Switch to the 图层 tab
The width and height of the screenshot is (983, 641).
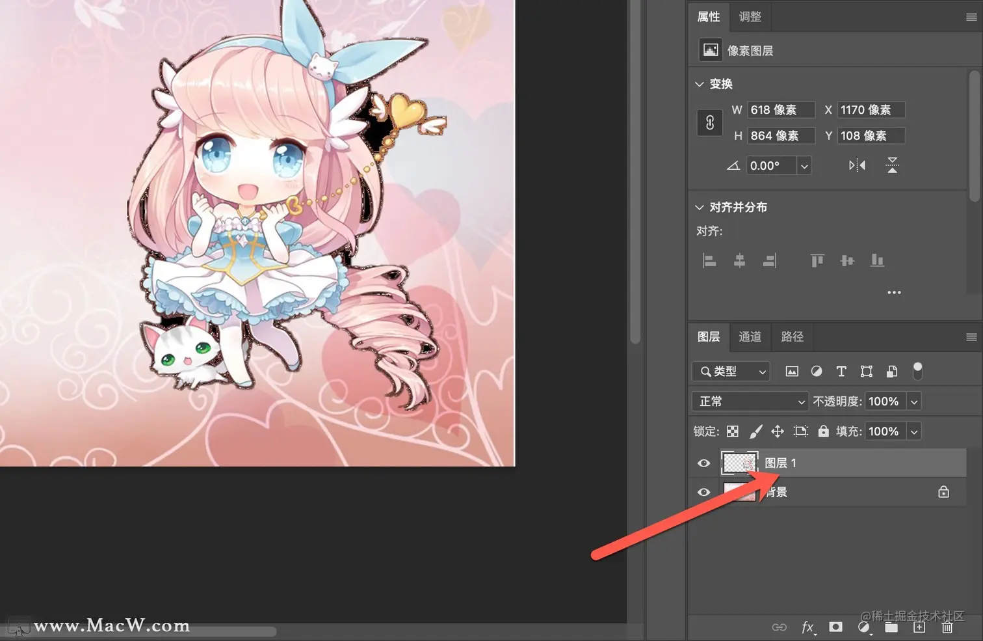click(709, 337)
